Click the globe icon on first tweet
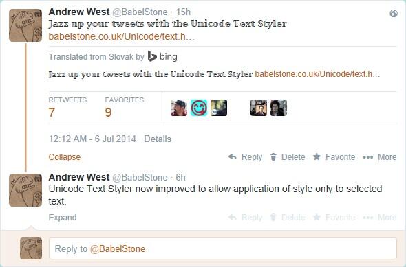 tap(394, 14)
